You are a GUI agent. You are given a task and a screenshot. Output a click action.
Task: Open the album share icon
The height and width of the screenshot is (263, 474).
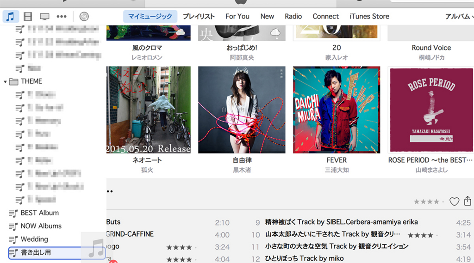pos(468,201)
